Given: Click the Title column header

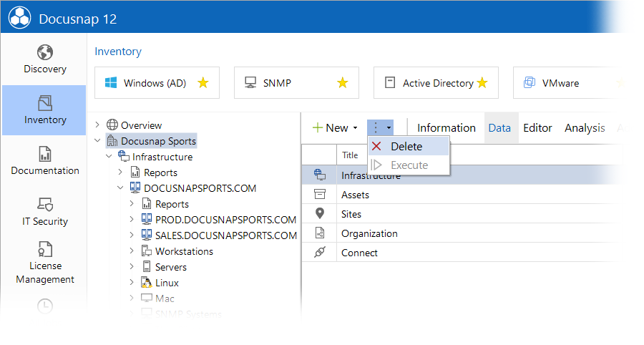Looking at the screenshot, I should tap(350, 155).
